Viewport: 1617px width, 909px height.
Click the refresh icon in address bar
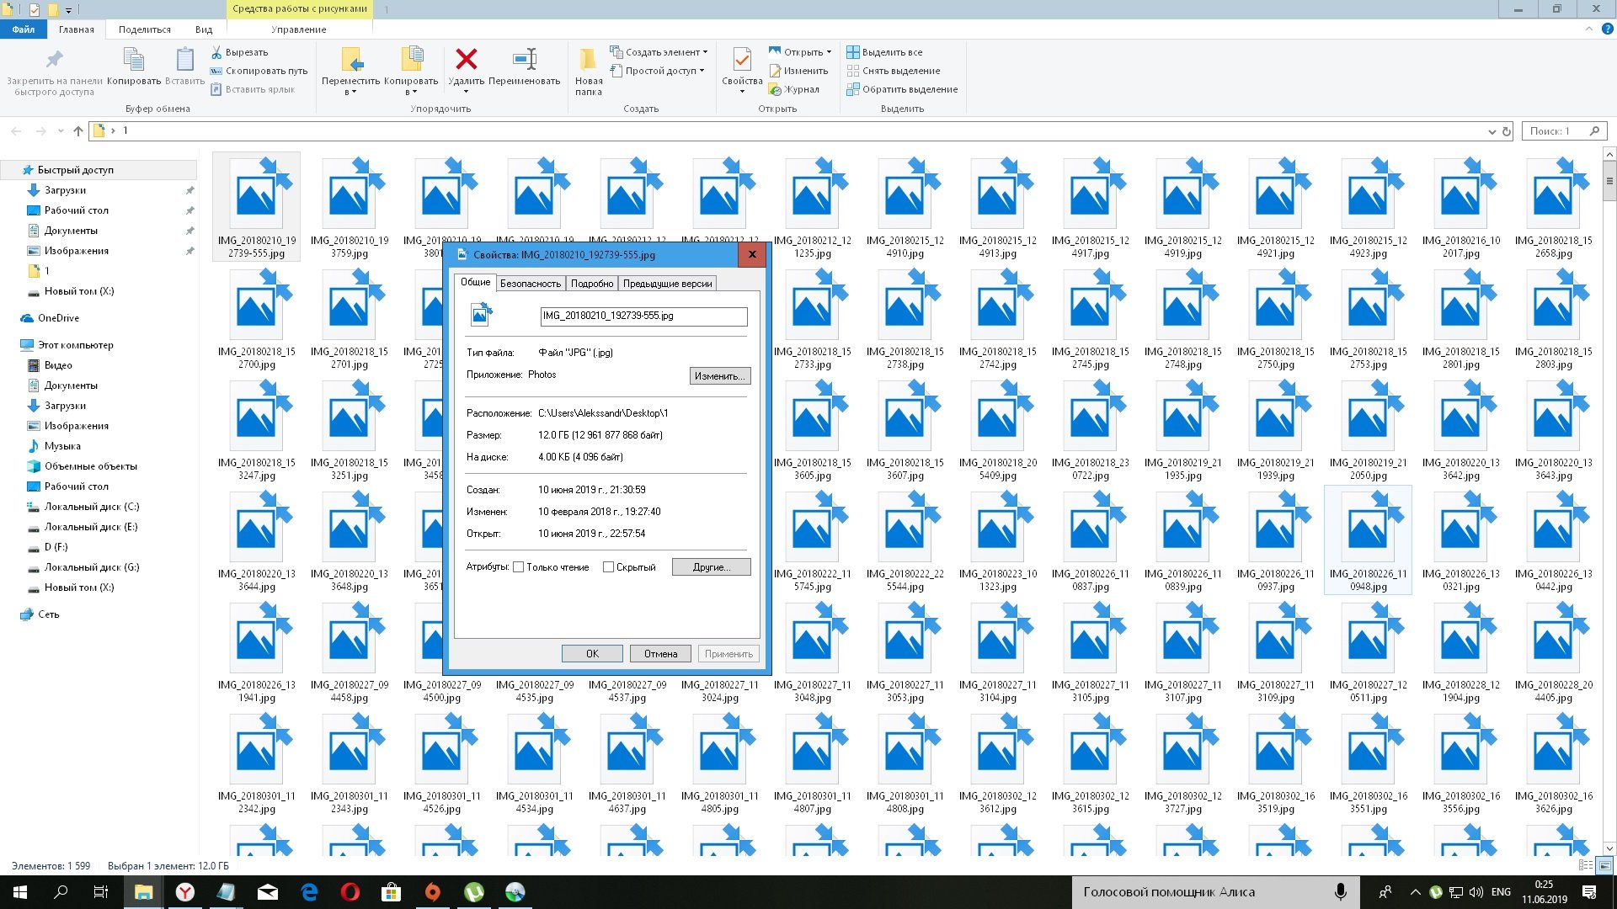(1507, 131)
